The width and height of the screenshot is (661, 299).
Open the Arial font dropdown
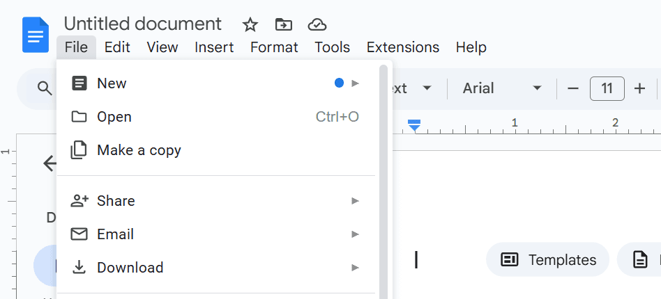point(501,88)
